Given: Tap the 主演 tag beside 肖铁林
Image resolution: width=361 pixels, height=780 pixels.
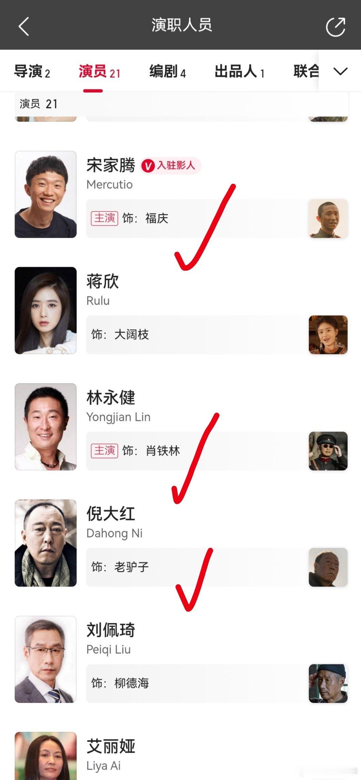Looking at the screenshot, I should tap(104, 451).
